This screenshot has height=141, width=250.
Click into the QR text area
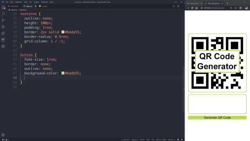217,104
